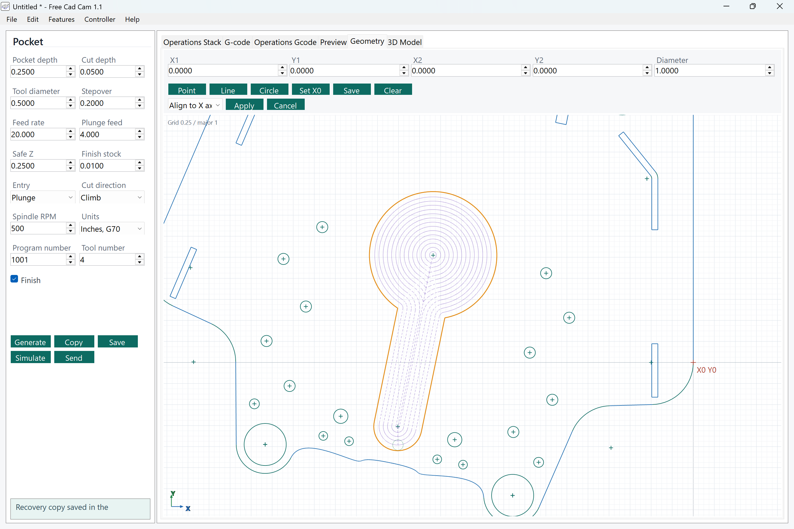Increase Tool diameter with up stepper arrow
Viewport: 794px width, 529px height.
[x=71, y=100]
